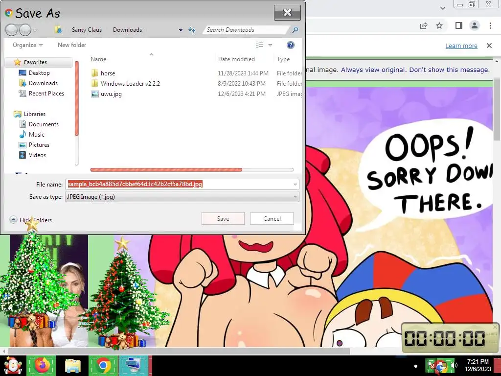Viewport: 501px width, 376px height.
Task: Open the Videos library
Action: [x=37, y=155]
